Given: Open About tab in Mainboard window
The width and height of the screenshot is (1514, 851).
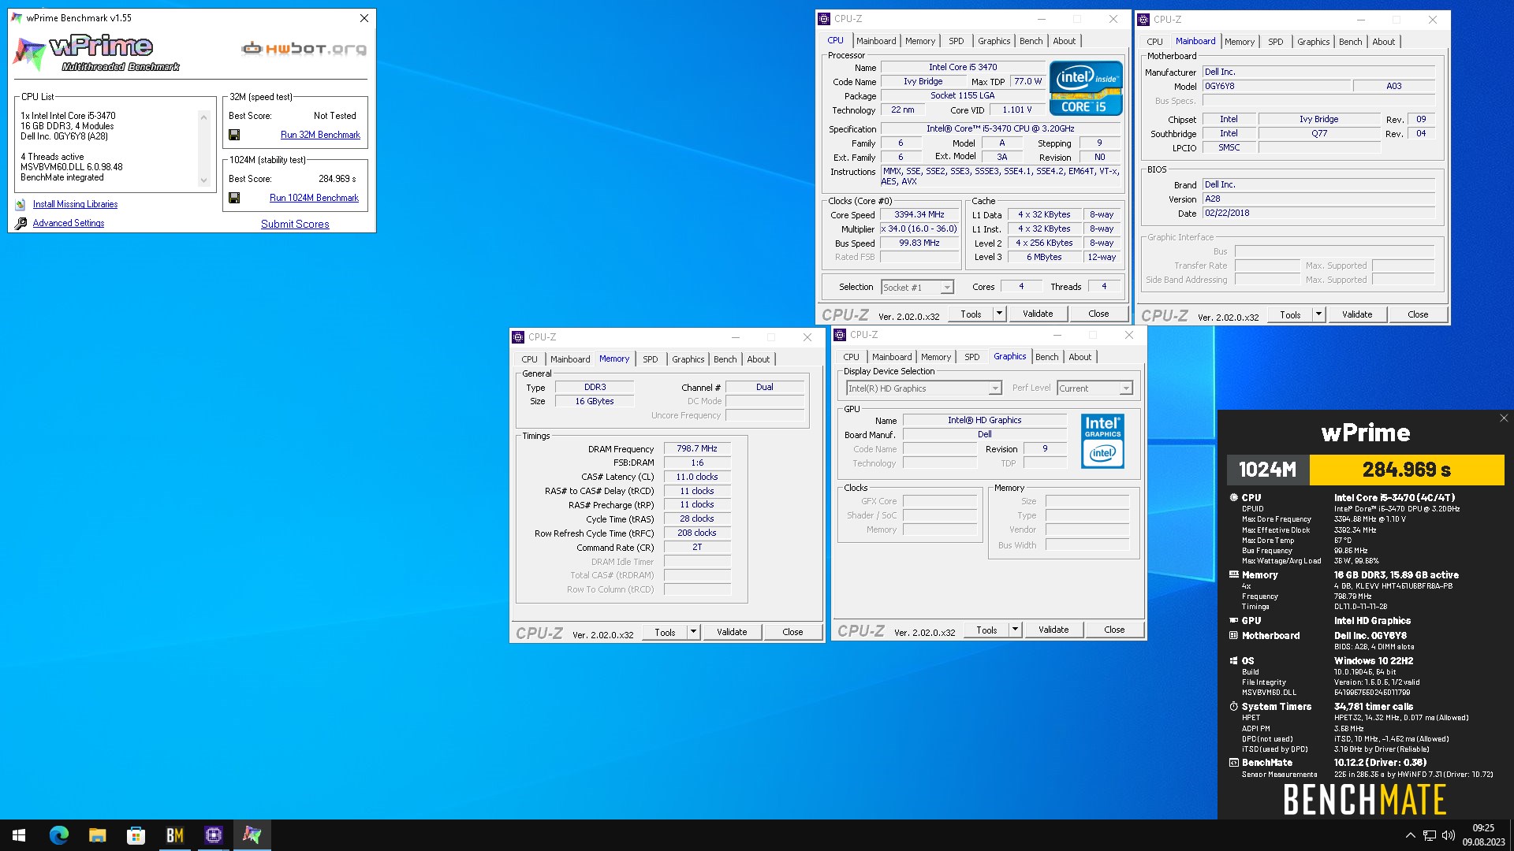Looking at the screenshot, I should pos(1383,42).
